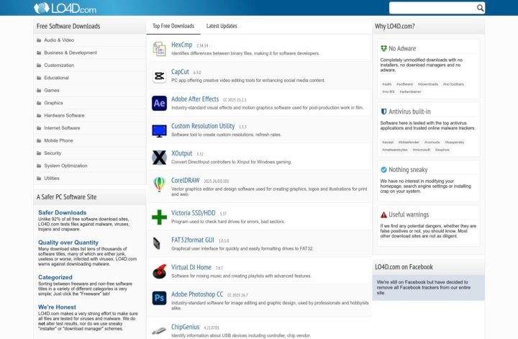This screenshot has width=518, height=339.
Task: Open CorelDRAW balloon icon
Action: point(159,184)
